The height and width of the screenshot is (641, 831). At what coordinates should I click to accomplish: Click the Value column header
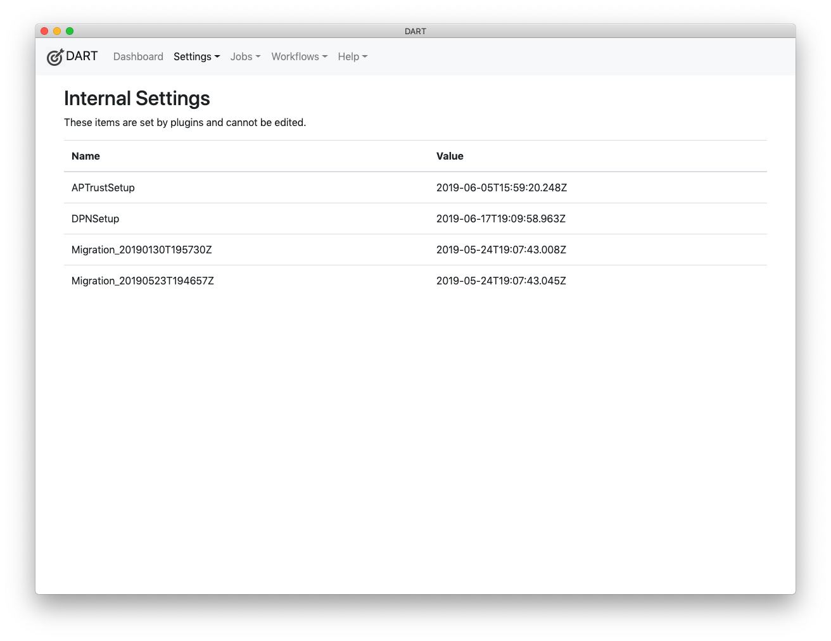click(450, 156)
